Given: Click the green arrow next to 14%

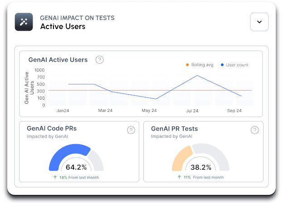Looking at the screenshot, I should point(55,177).
